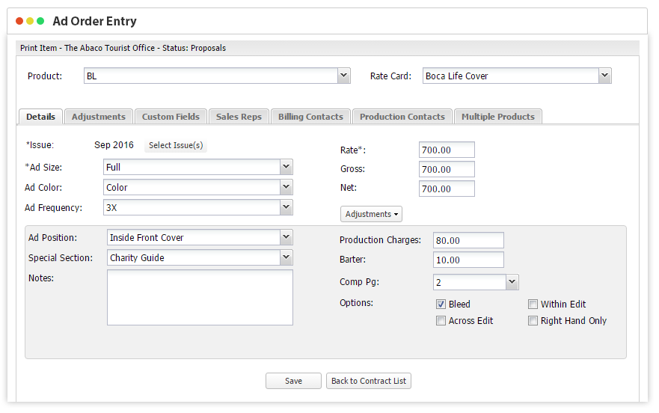Click the yellow minimize window dot
The height and width of the screenshot is (413, 659).
click(x=30, y=21)
